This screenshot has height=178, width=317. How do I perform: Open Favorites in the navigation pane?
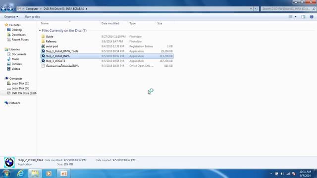[x=15, y=25]
